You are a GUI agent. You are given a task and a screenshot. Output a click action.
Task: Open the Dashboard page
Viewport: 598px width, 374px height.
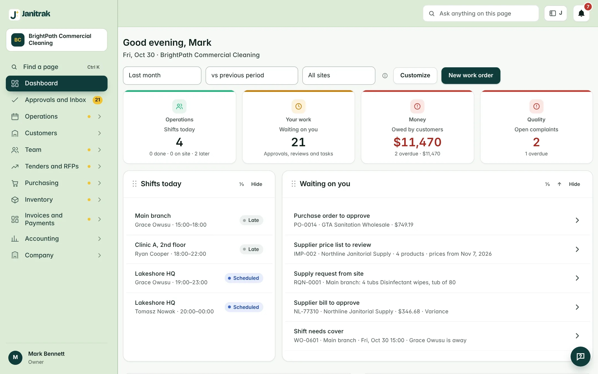tap(56, 83)
